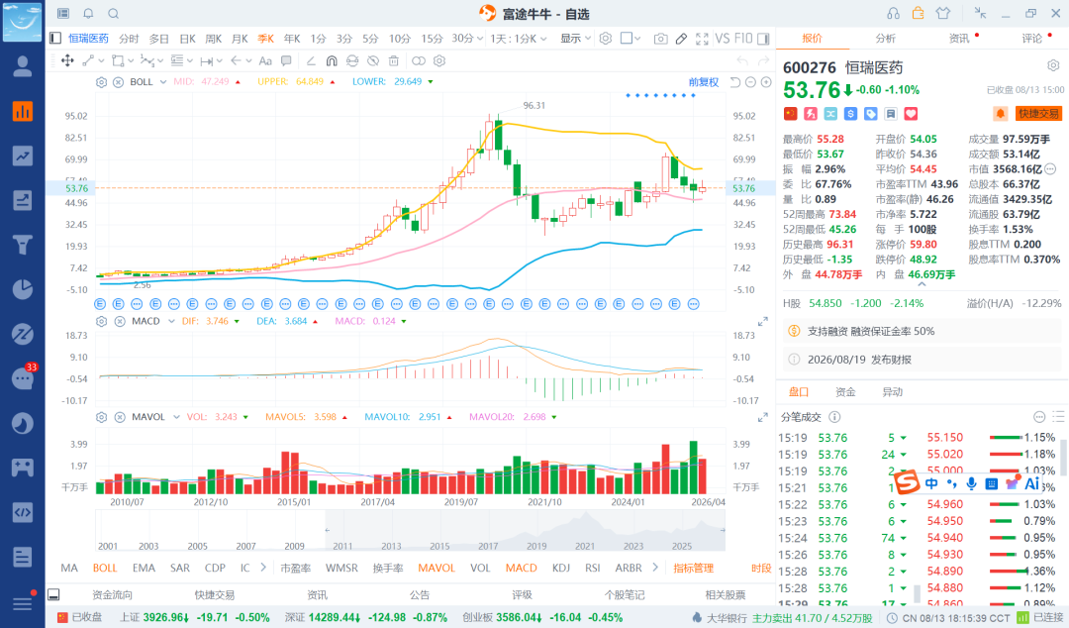Click the 快捷交易 quick trade button
1069x628 pixels.
coord(1038,114)
